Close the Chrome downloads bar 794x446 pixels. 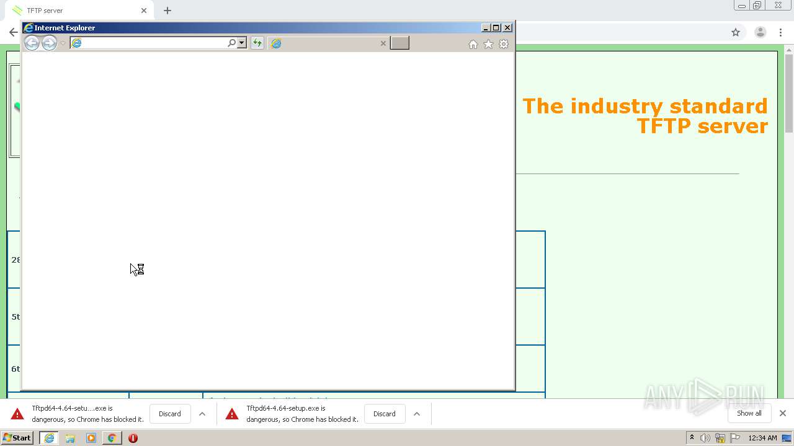coord(783,413)
